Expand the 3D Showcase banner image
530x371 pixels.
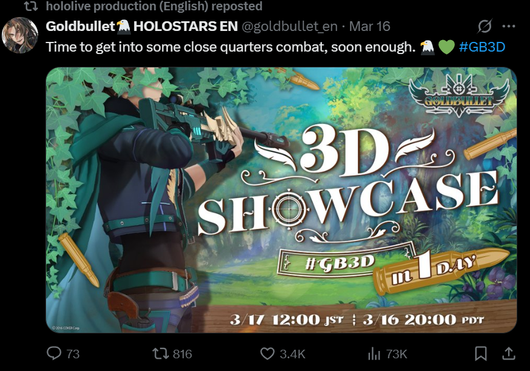(281, 200)
